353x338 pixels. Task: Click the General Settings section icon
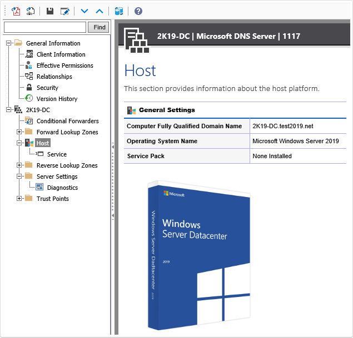coord(131,110)
